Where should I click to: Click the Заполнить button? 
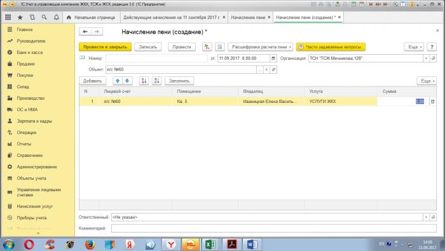click(179, 81)
